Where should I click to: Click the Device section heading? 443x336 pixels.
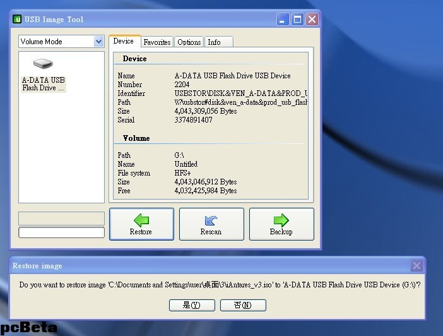coord(134,59)
